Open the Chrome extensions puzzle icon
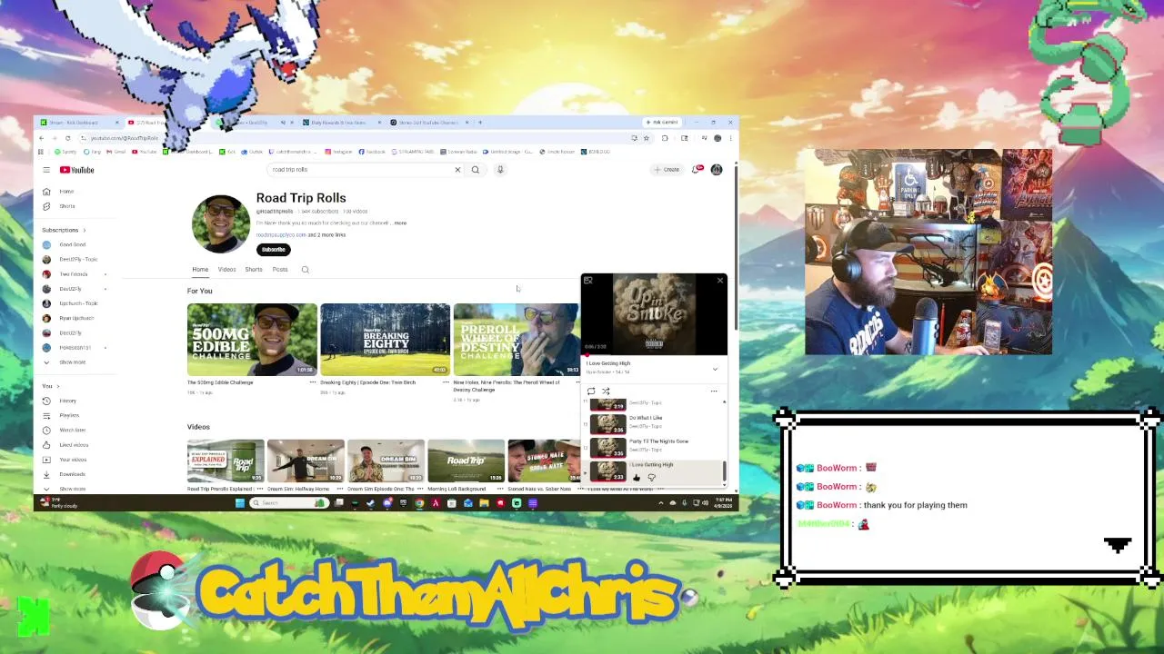This screenshot has height=654, width=1164. [665, 138]
